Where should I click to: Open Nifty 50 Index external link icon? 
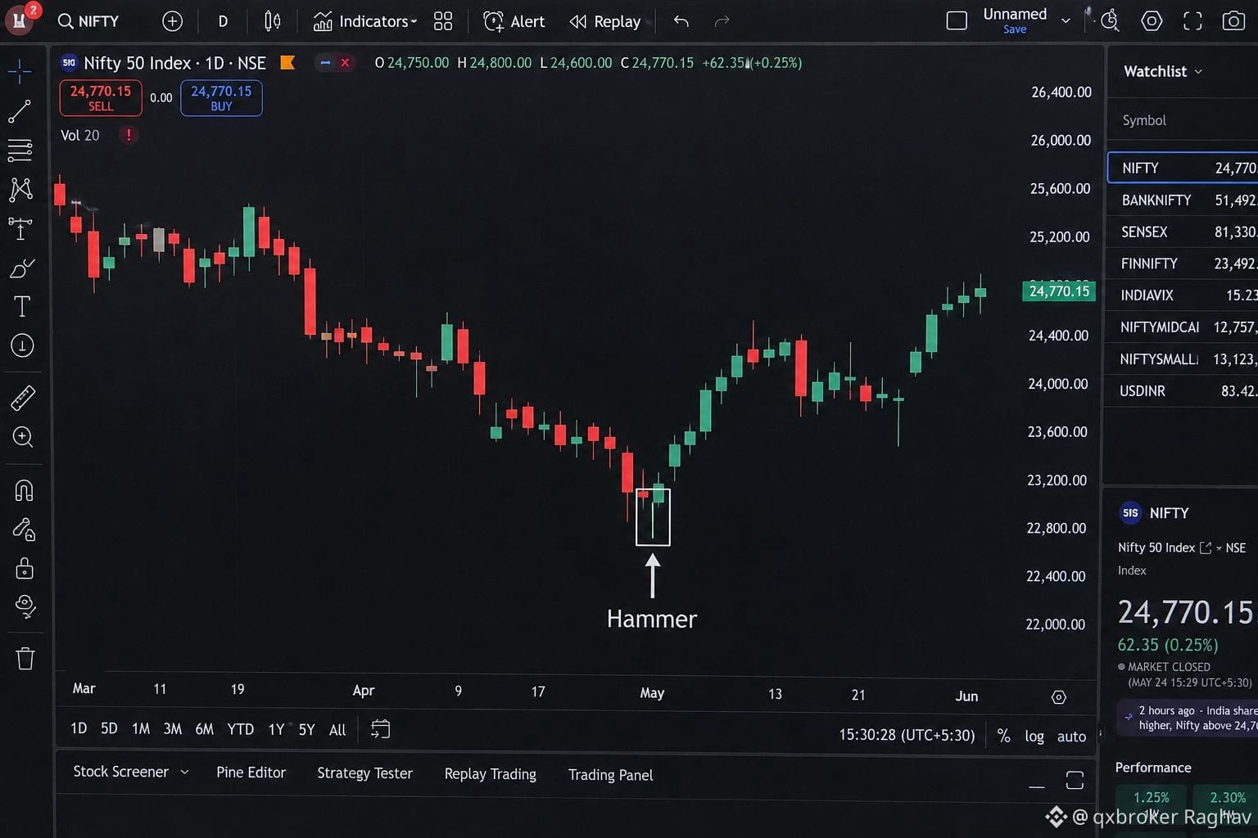1206,547
